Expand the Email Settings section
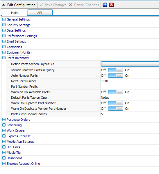159x174 pixels. pos(4,41)
